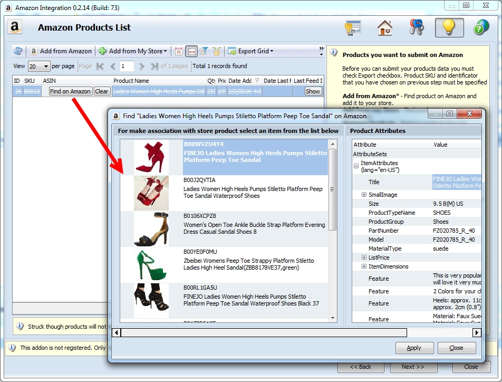The image size is (502, 382).
Task: Click the Close button in main window
Action: coord(471,367)
